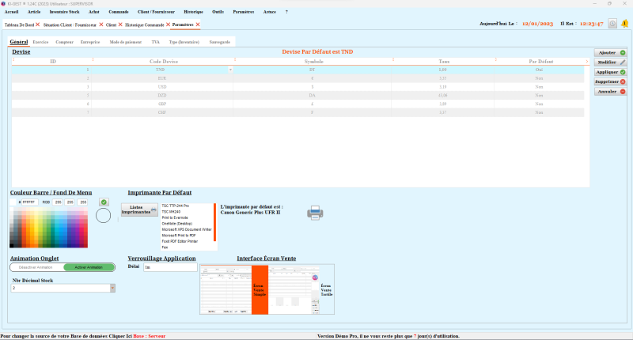Close the Tableau De Bord tab via its X

(x=38, y=25)
